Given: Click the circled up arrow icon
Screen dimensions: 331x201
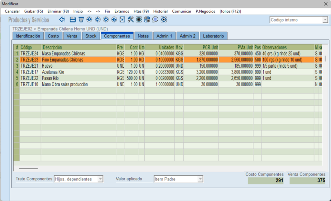Looking at the screenshot, I should point(89,20).
